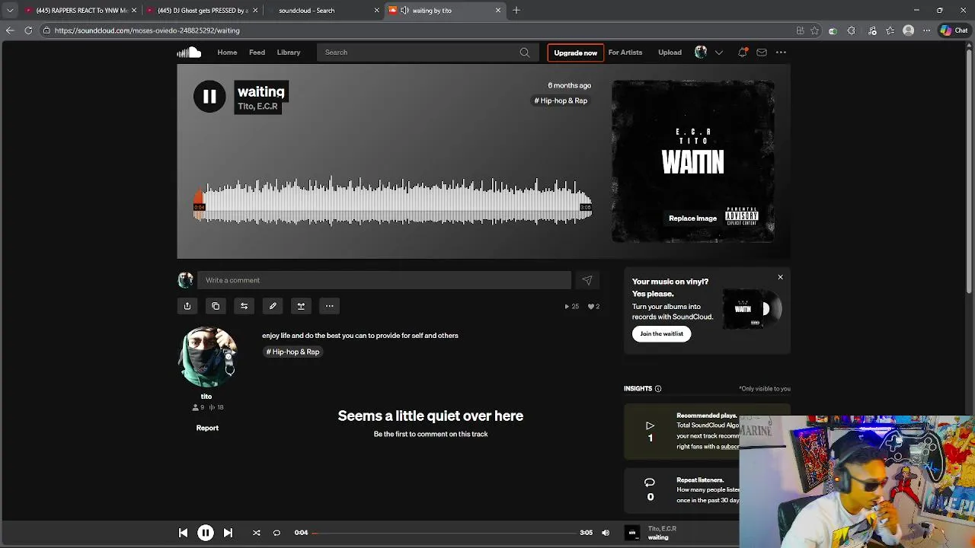This screenshot has height=548, width=975.
Task: Click the green toggle extension icon
Action: click(x=833, y=30)
